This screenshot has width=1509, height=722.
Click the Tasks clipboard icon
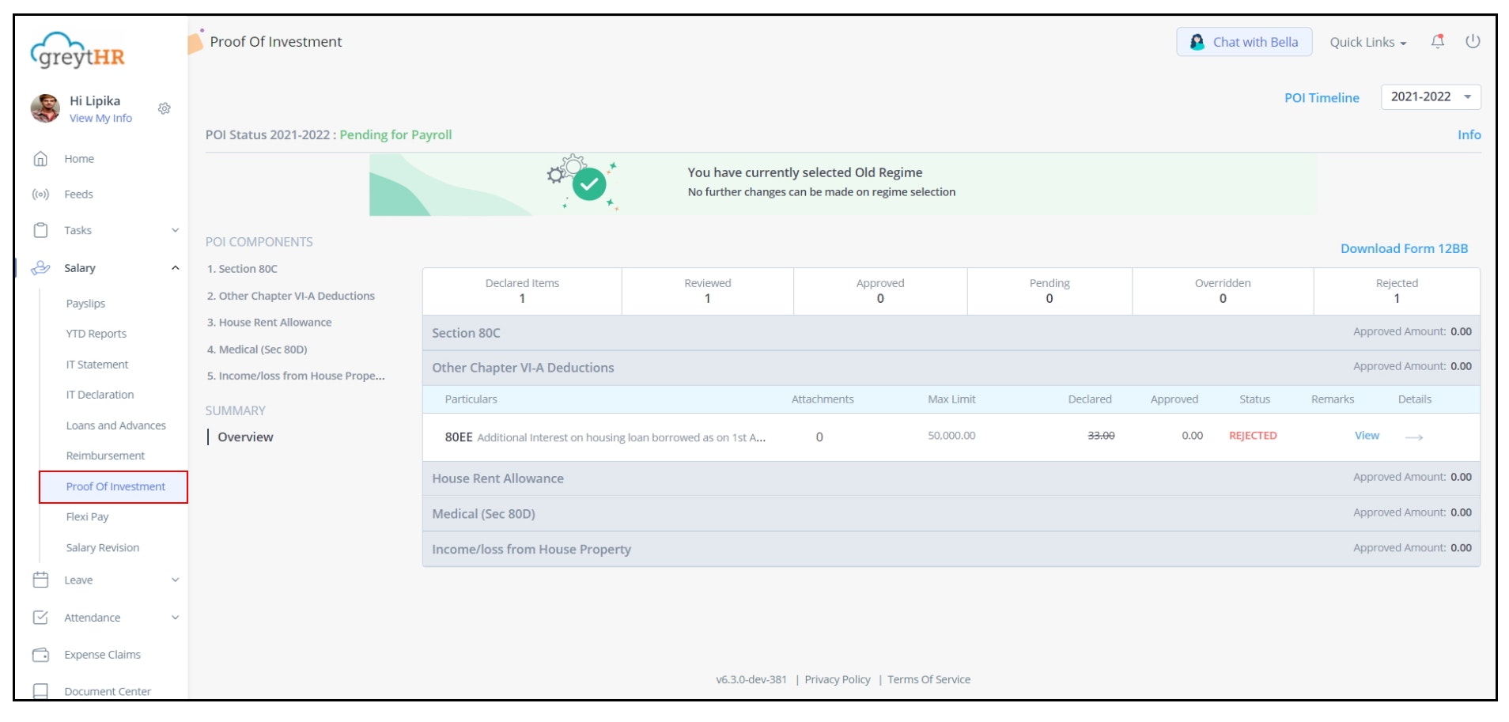pos(40,230)
